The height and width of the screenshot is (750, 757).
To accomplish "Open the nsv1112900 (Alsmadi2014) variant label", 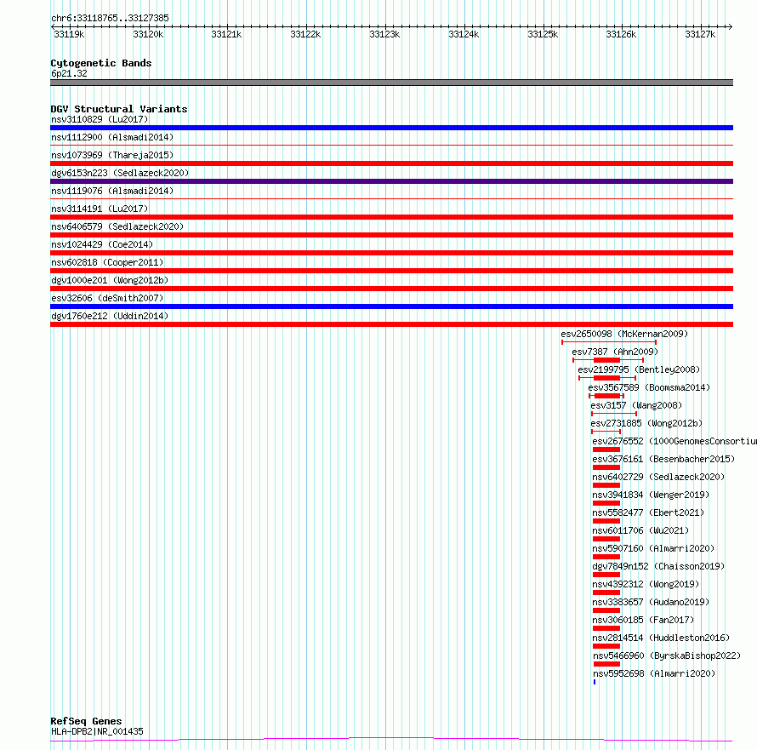I will pos(112,137).
